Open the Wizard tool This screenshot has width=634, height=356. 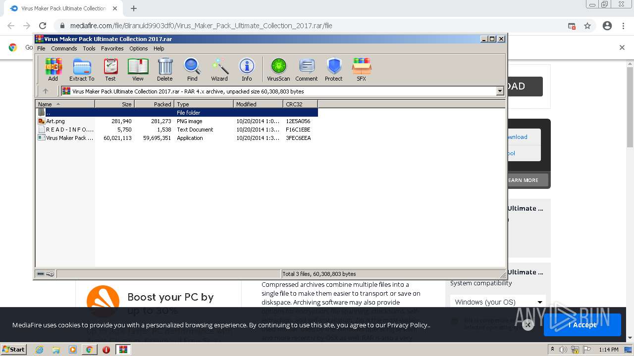pos(219,69)
